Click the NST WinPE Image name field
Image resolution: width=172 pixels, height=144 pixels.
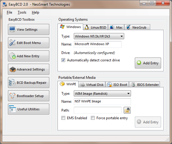[102, 102]
